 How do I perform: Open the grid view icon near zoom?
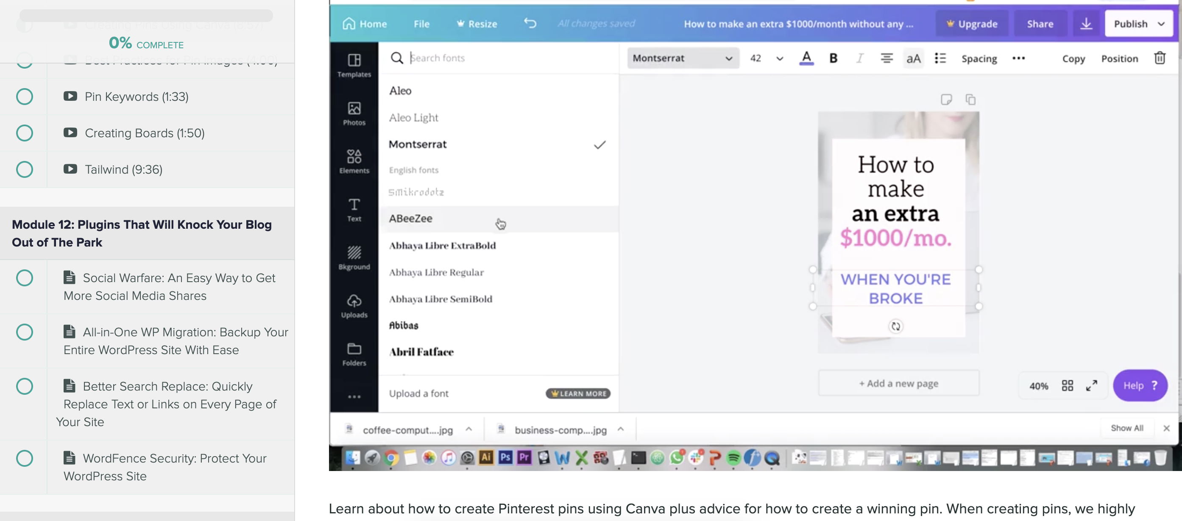[1067, 385]
